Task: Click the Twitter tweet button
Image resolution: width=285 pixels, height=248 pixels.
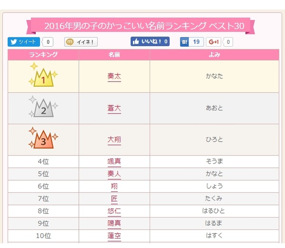Action: (x=24, y=42)
